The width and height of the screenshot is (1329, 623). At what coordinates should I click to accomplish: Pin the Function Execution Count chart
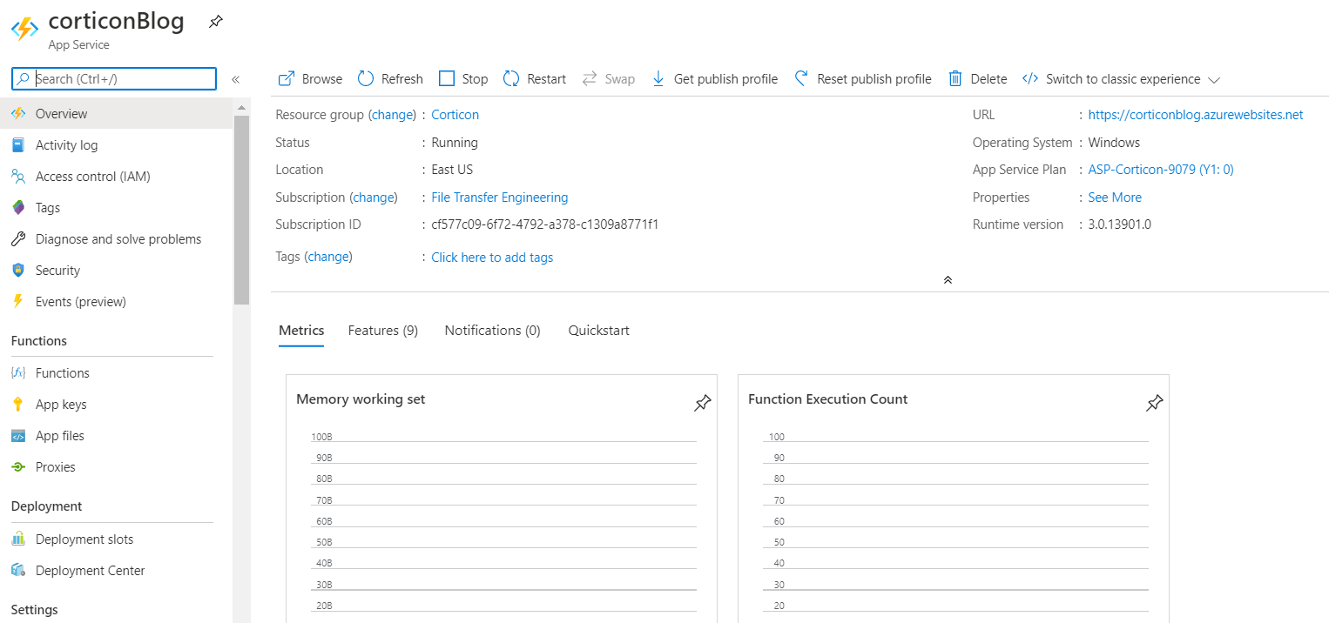pyautogui.click(x=1154, y=403)
